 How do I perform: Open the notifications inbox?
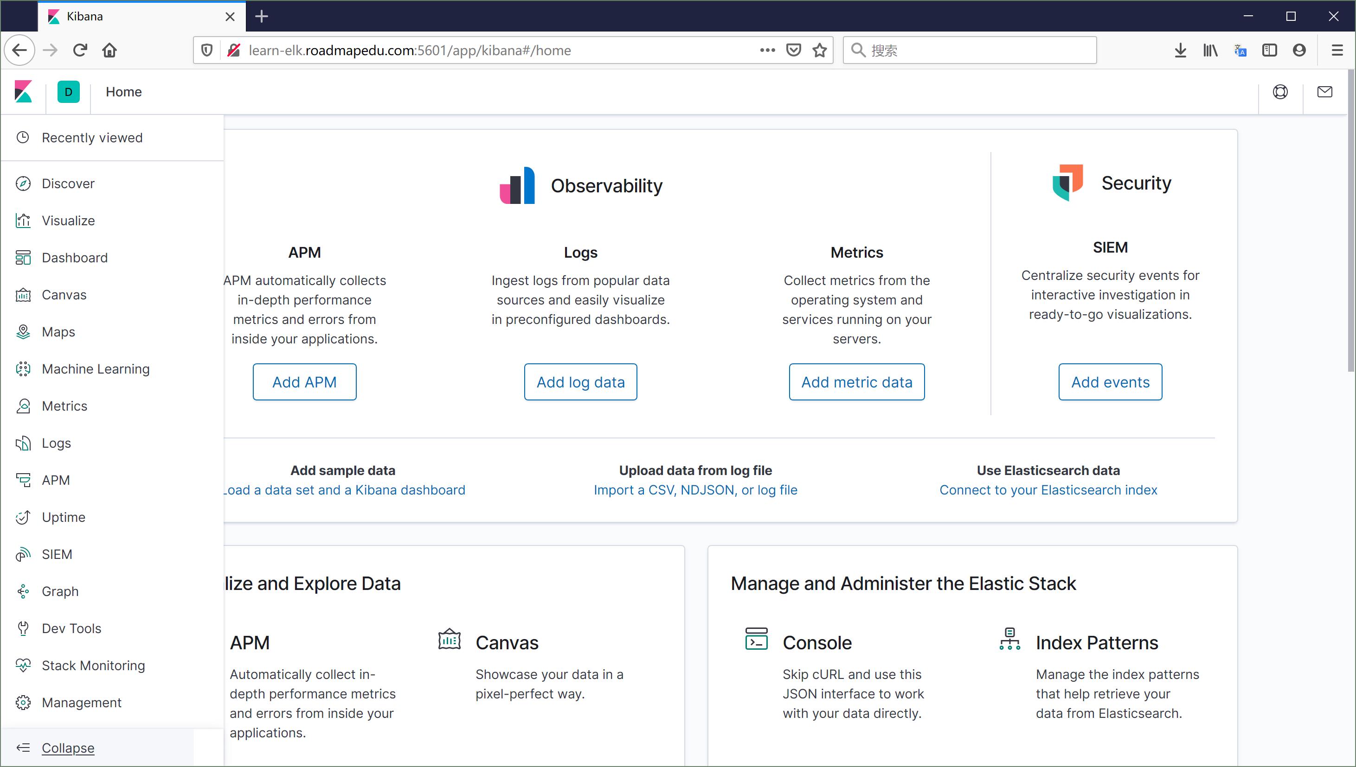[1324, 91]
